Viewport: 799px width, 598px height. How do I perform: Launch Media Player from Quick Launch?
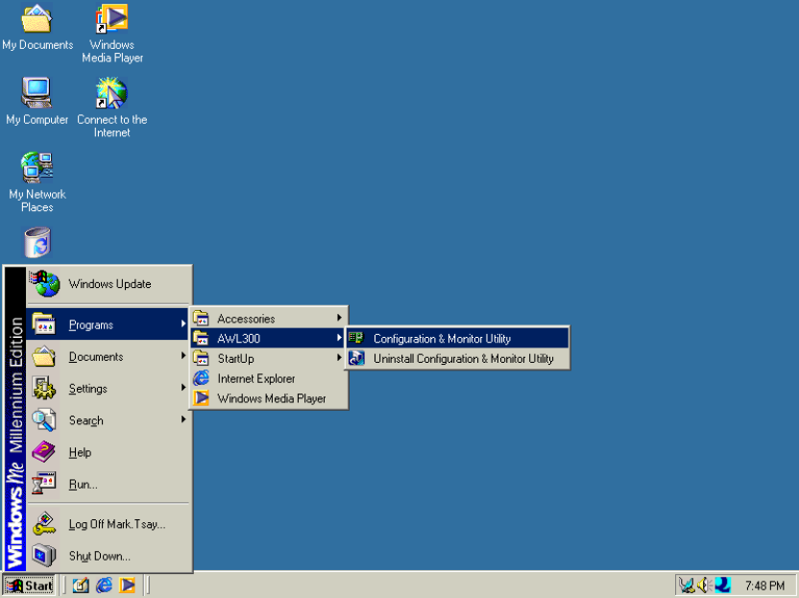[128, 586]
